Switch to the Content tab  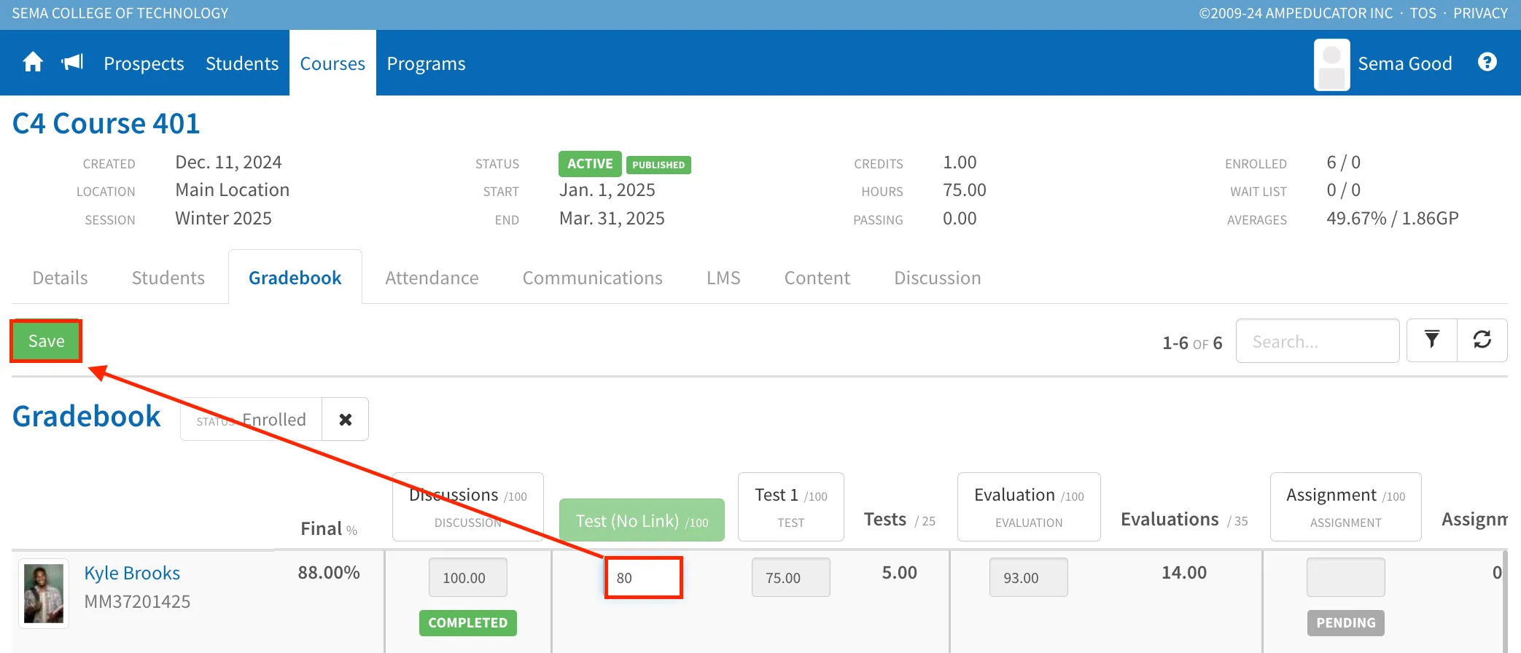point(817,278)
